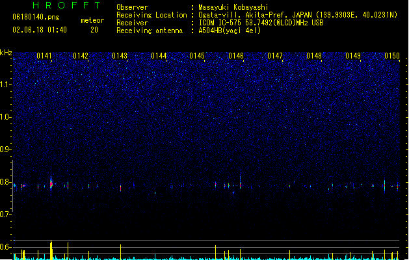
Task: Click the HROFFT title text
Action: click(x=66, y=5)
